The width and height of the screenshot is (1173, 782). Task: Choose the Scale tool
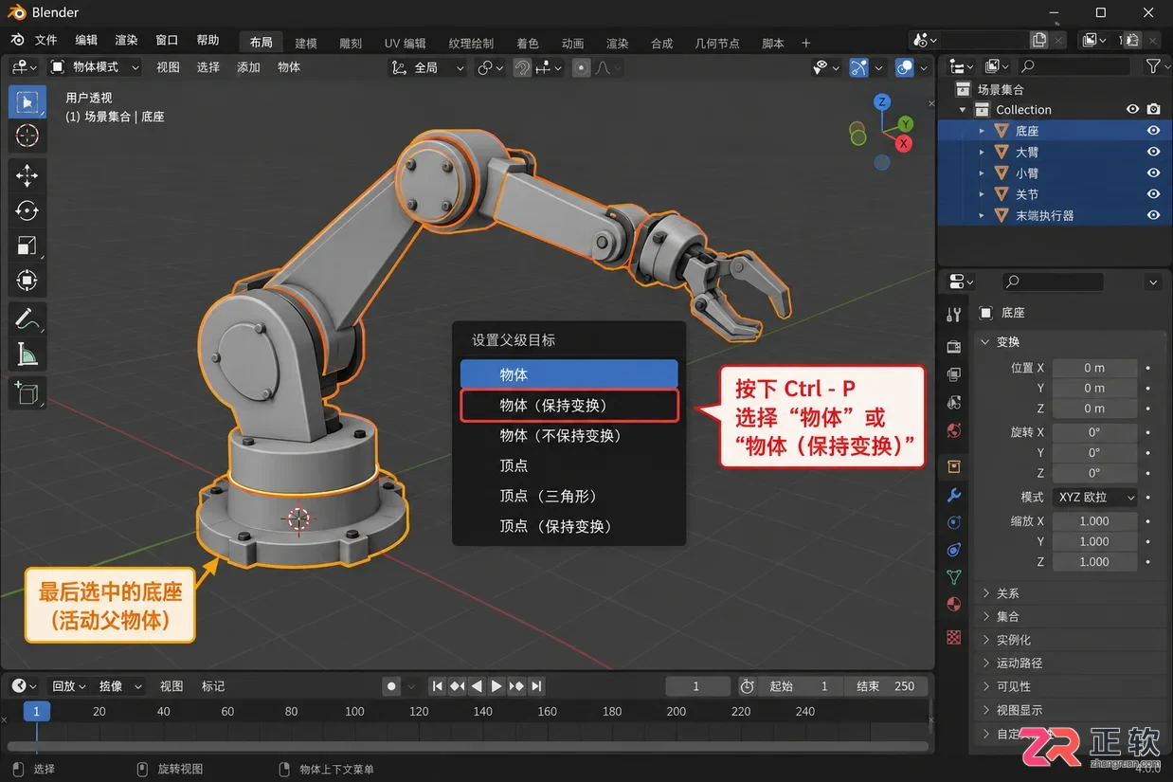point(27,246)
